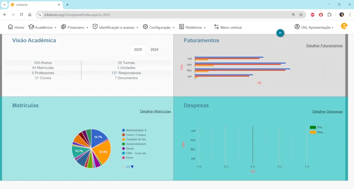Select the 2025 year tab

(138, 50)
